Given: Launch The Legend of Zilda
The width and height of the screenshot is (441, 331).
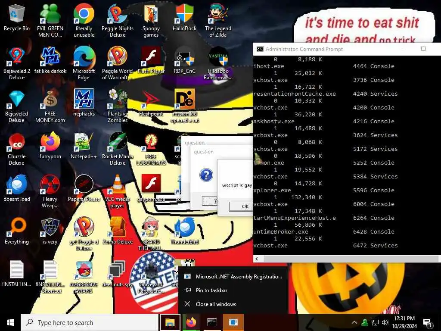Looking at the screenshot, I should pos(218,20).
